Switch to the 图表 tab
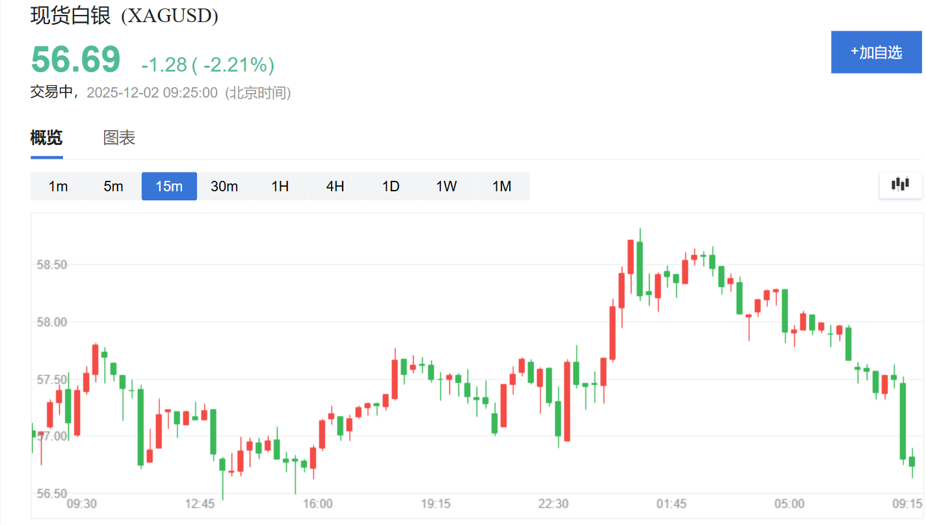 119,138
